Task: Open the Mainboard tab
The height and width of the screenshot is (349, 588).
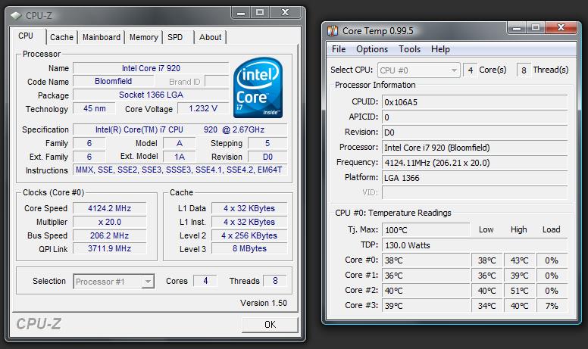Action: pos(102,37)
